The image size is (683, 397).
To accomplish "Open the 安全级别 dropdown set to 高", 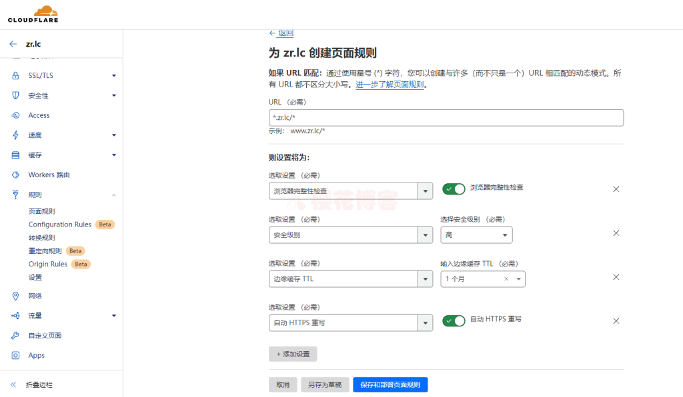I will coord(476,234).
